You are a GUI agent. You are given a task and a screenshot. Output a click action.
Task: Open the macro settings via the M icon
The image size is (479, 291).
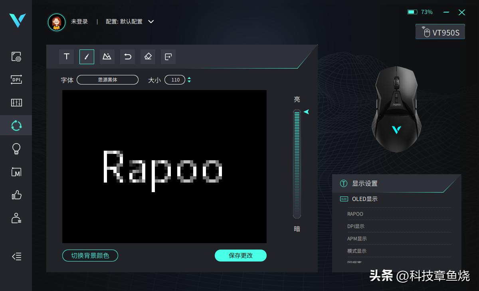coord(16,172)
